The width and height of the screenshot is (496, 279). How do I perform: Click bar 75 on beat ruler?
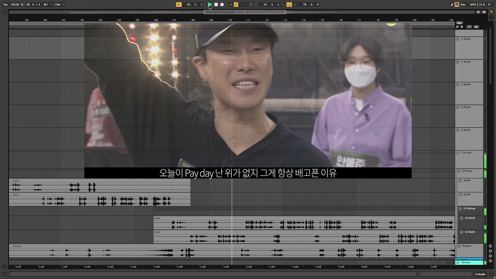click(322, 20)
